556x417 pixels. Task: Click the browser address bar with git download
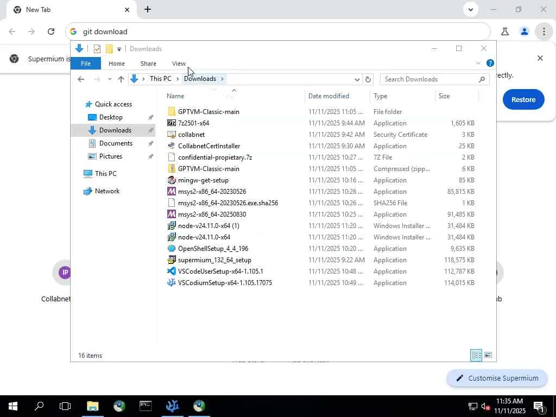[x=277, y=31]
